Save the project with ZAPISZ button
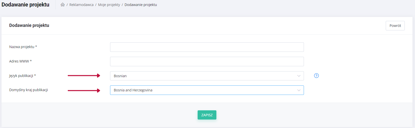This screenshot has width=415, height=128. (207, 115)
